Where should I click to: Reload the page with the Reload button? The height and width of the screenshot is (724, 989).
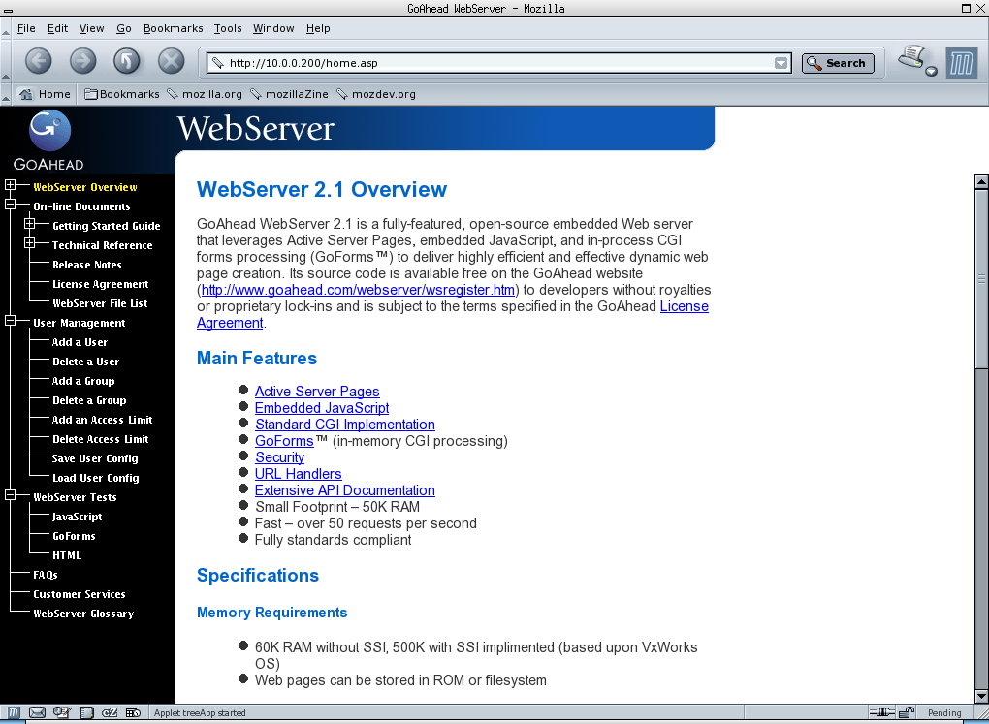[x=127, y=61]
